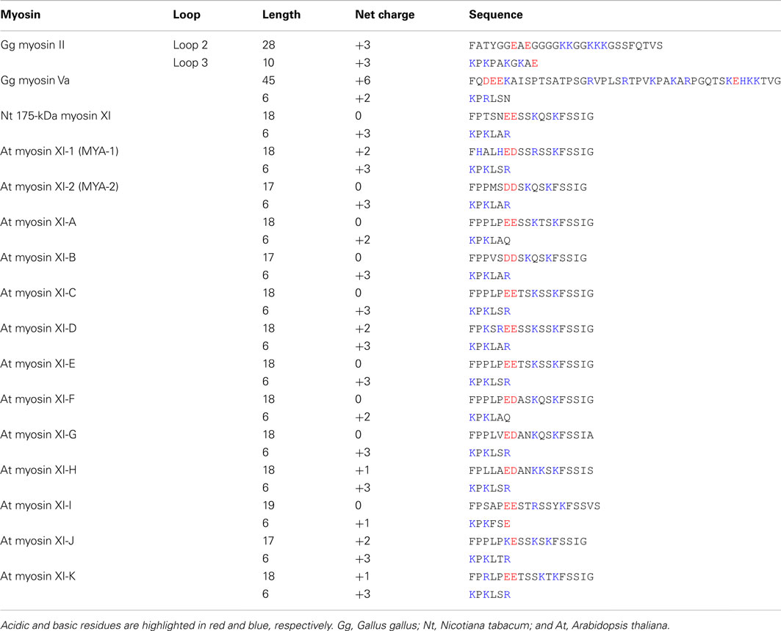The height and width of the screenshot is (631, 781).
Task: Select At myosin XI-2 (MYA-2) label
Action: click(60, 186)
